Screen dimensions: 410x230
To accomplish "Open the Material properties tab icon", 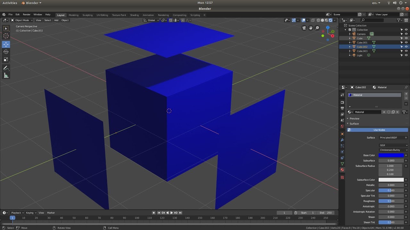I will [342, 170].
